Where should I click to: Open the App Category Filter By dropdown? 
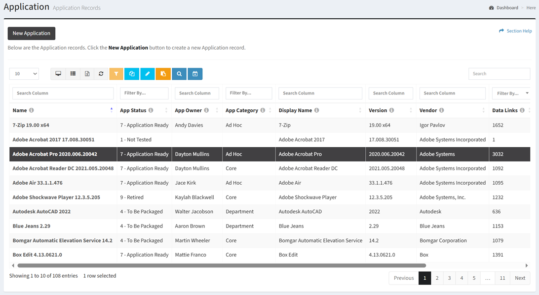[x=249, y=93]
